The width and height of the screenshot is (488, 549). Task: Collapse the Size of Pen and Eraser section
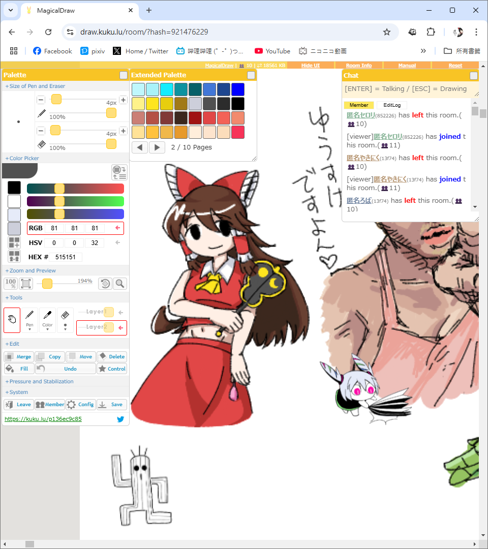coord(36,86)
